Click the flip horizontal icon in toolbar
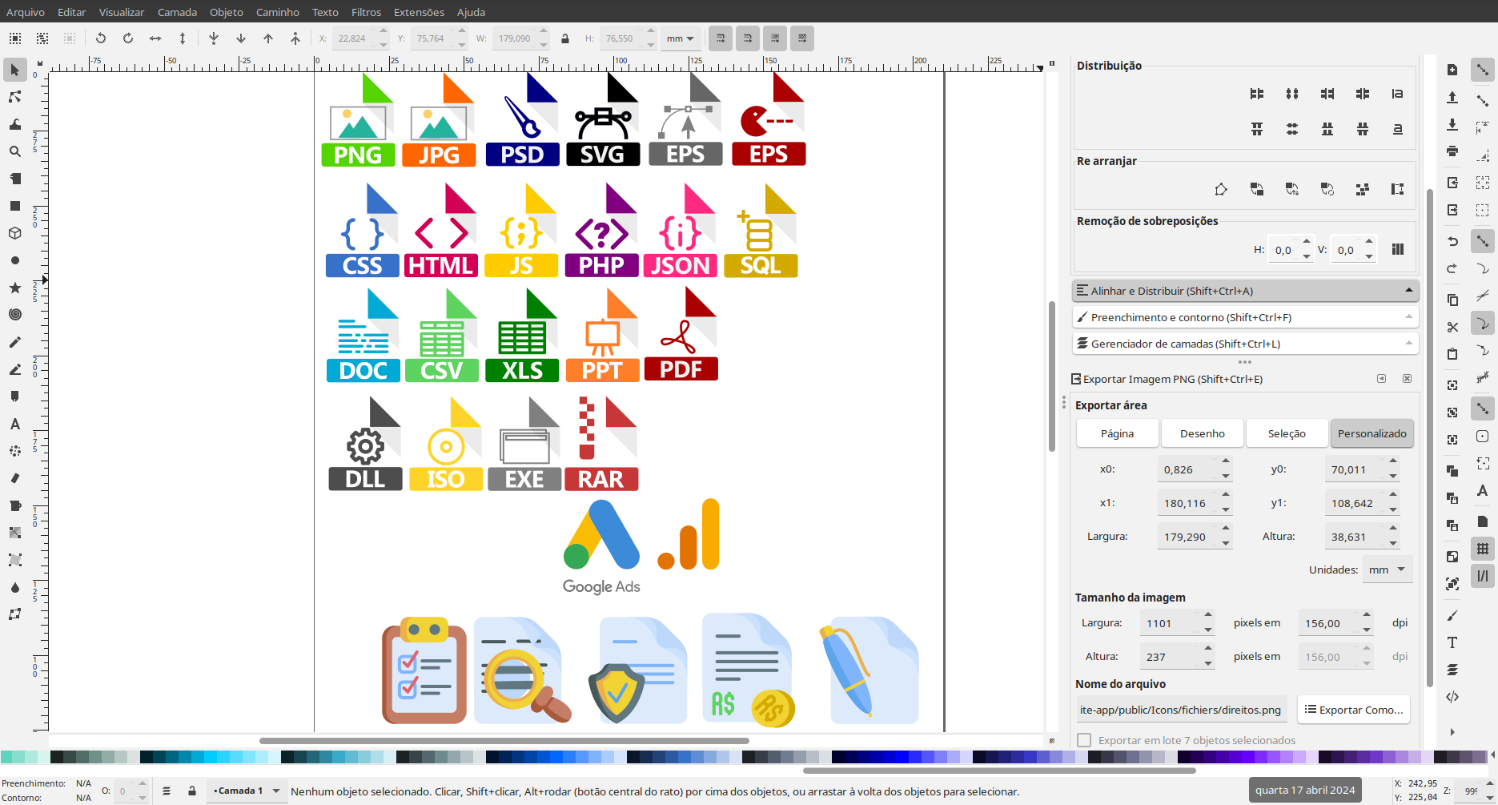Viewport: 1498px width, 805px height. coord(155,38)
